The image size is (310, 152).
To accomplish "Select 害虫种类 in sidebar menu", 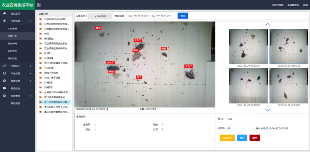I will 12,43.
